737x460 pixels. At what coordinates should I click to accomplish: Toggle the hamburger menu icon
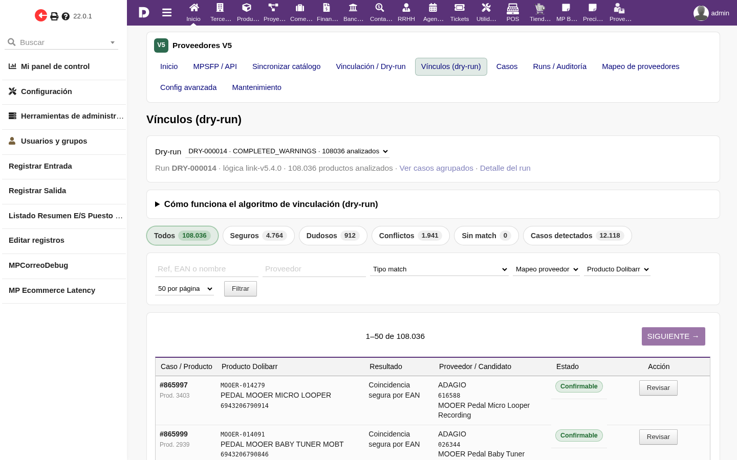tap(167, 12)
